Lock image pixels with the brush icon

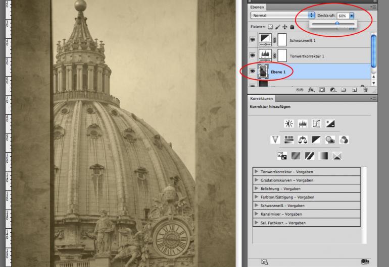tap(278, 27)
